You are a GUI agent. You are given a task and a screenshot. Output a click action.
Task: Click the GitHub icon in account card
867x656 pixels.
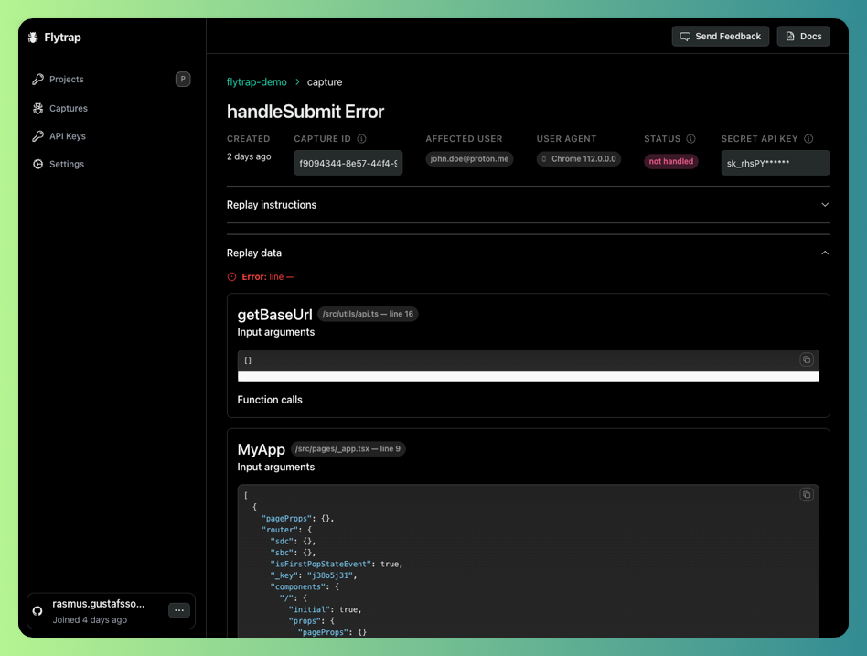37,610
